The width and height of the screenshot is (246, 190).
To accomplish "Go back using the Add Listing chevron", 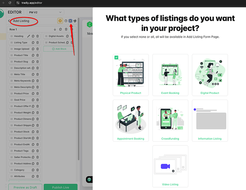I will point(9,21).
